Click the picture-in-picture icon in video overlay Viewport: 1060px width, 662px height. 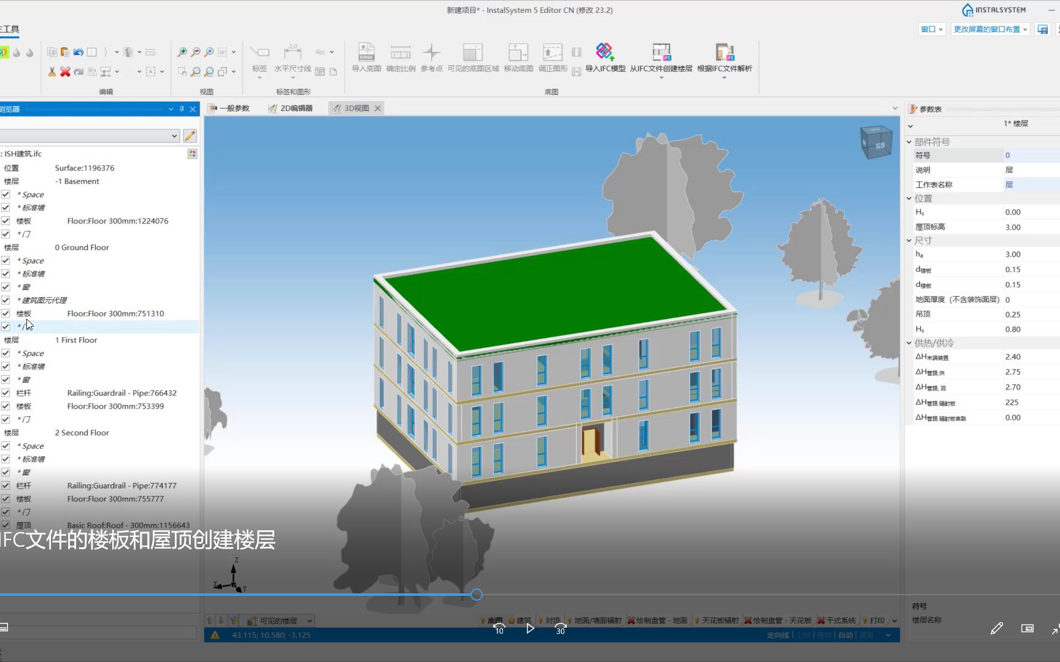[1027, 628]
